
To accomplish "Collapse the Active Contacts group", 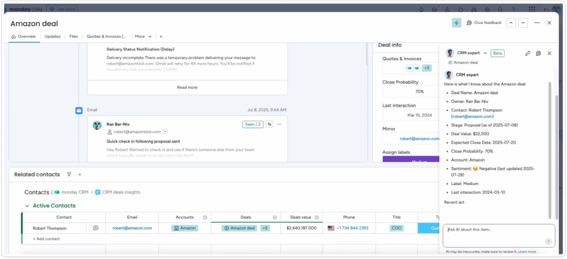I will [x=27, y=206].
